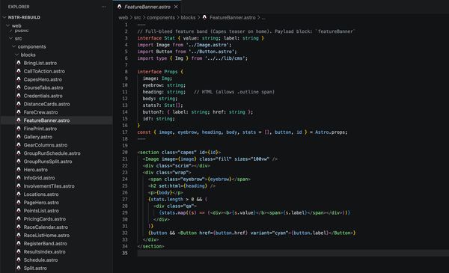Click the '../../lib/cms' import path
Screen dimensions: 449x273
click(x=225, y=58)
